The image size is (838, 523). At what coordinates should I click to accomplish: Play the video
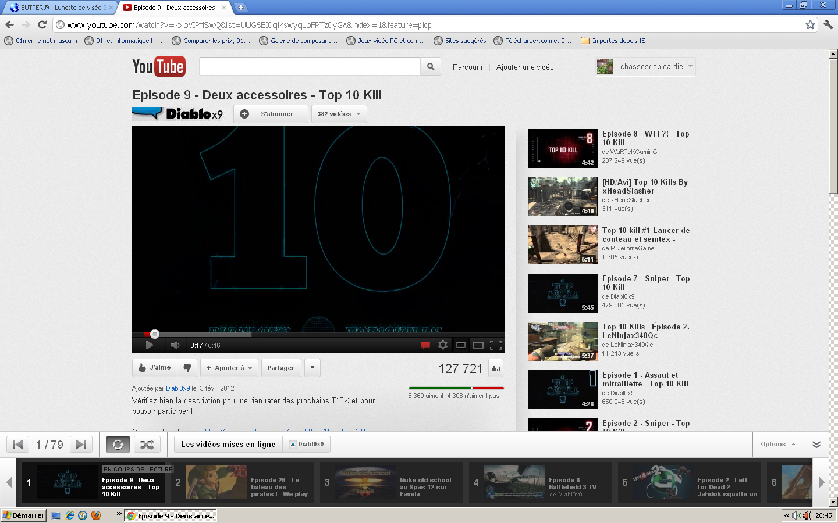point(149,345)
